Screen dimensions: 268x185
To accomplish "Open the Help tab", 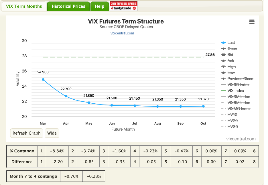I will coord(99,6).
